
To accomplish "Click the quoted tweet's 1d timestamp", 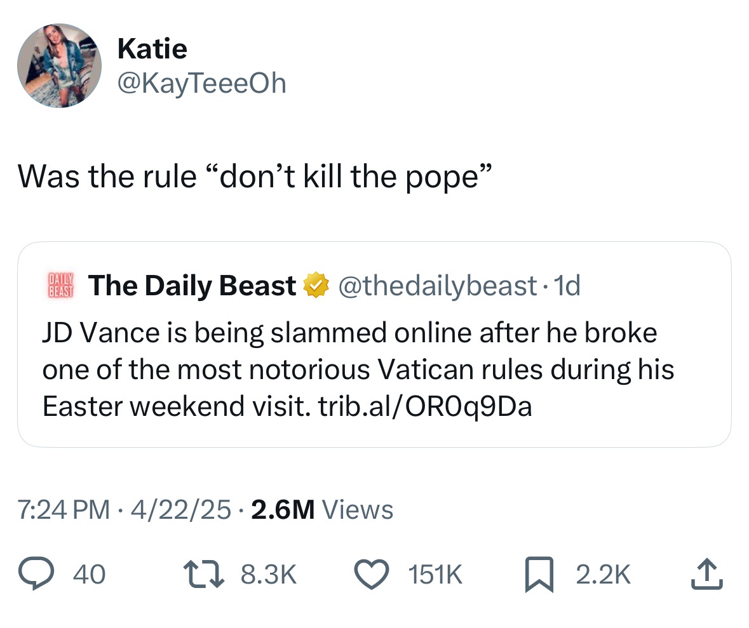I will [567, 286].
